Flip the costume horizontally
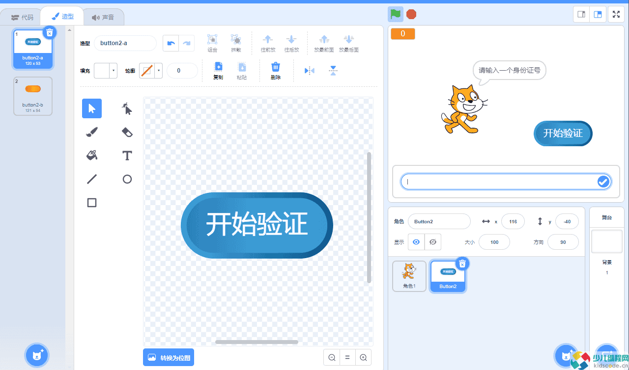 (309, 70)
